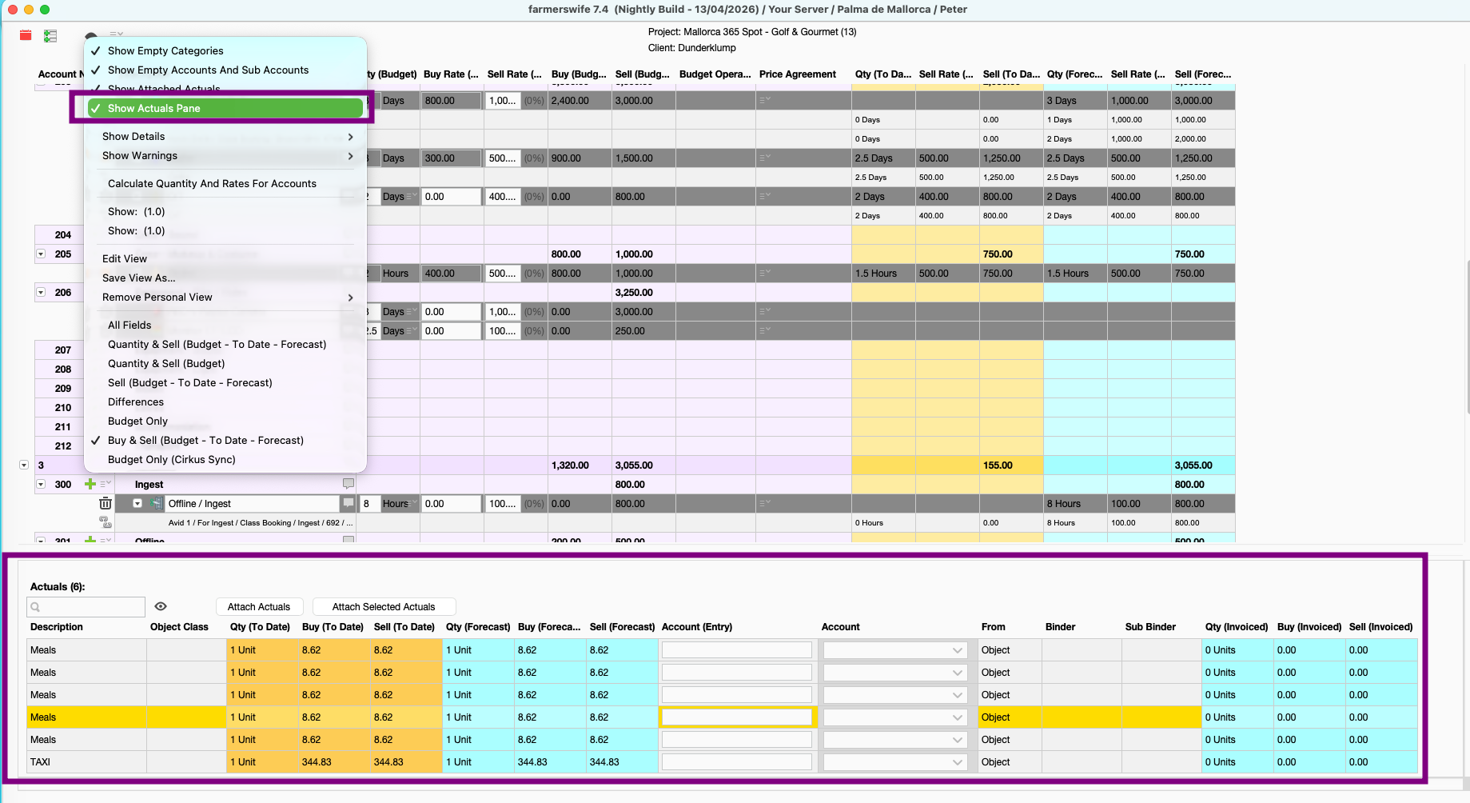Screen dimensions: 1470x803
Task: Click the Description column header in Actuals
Action: tap(57, 627)
